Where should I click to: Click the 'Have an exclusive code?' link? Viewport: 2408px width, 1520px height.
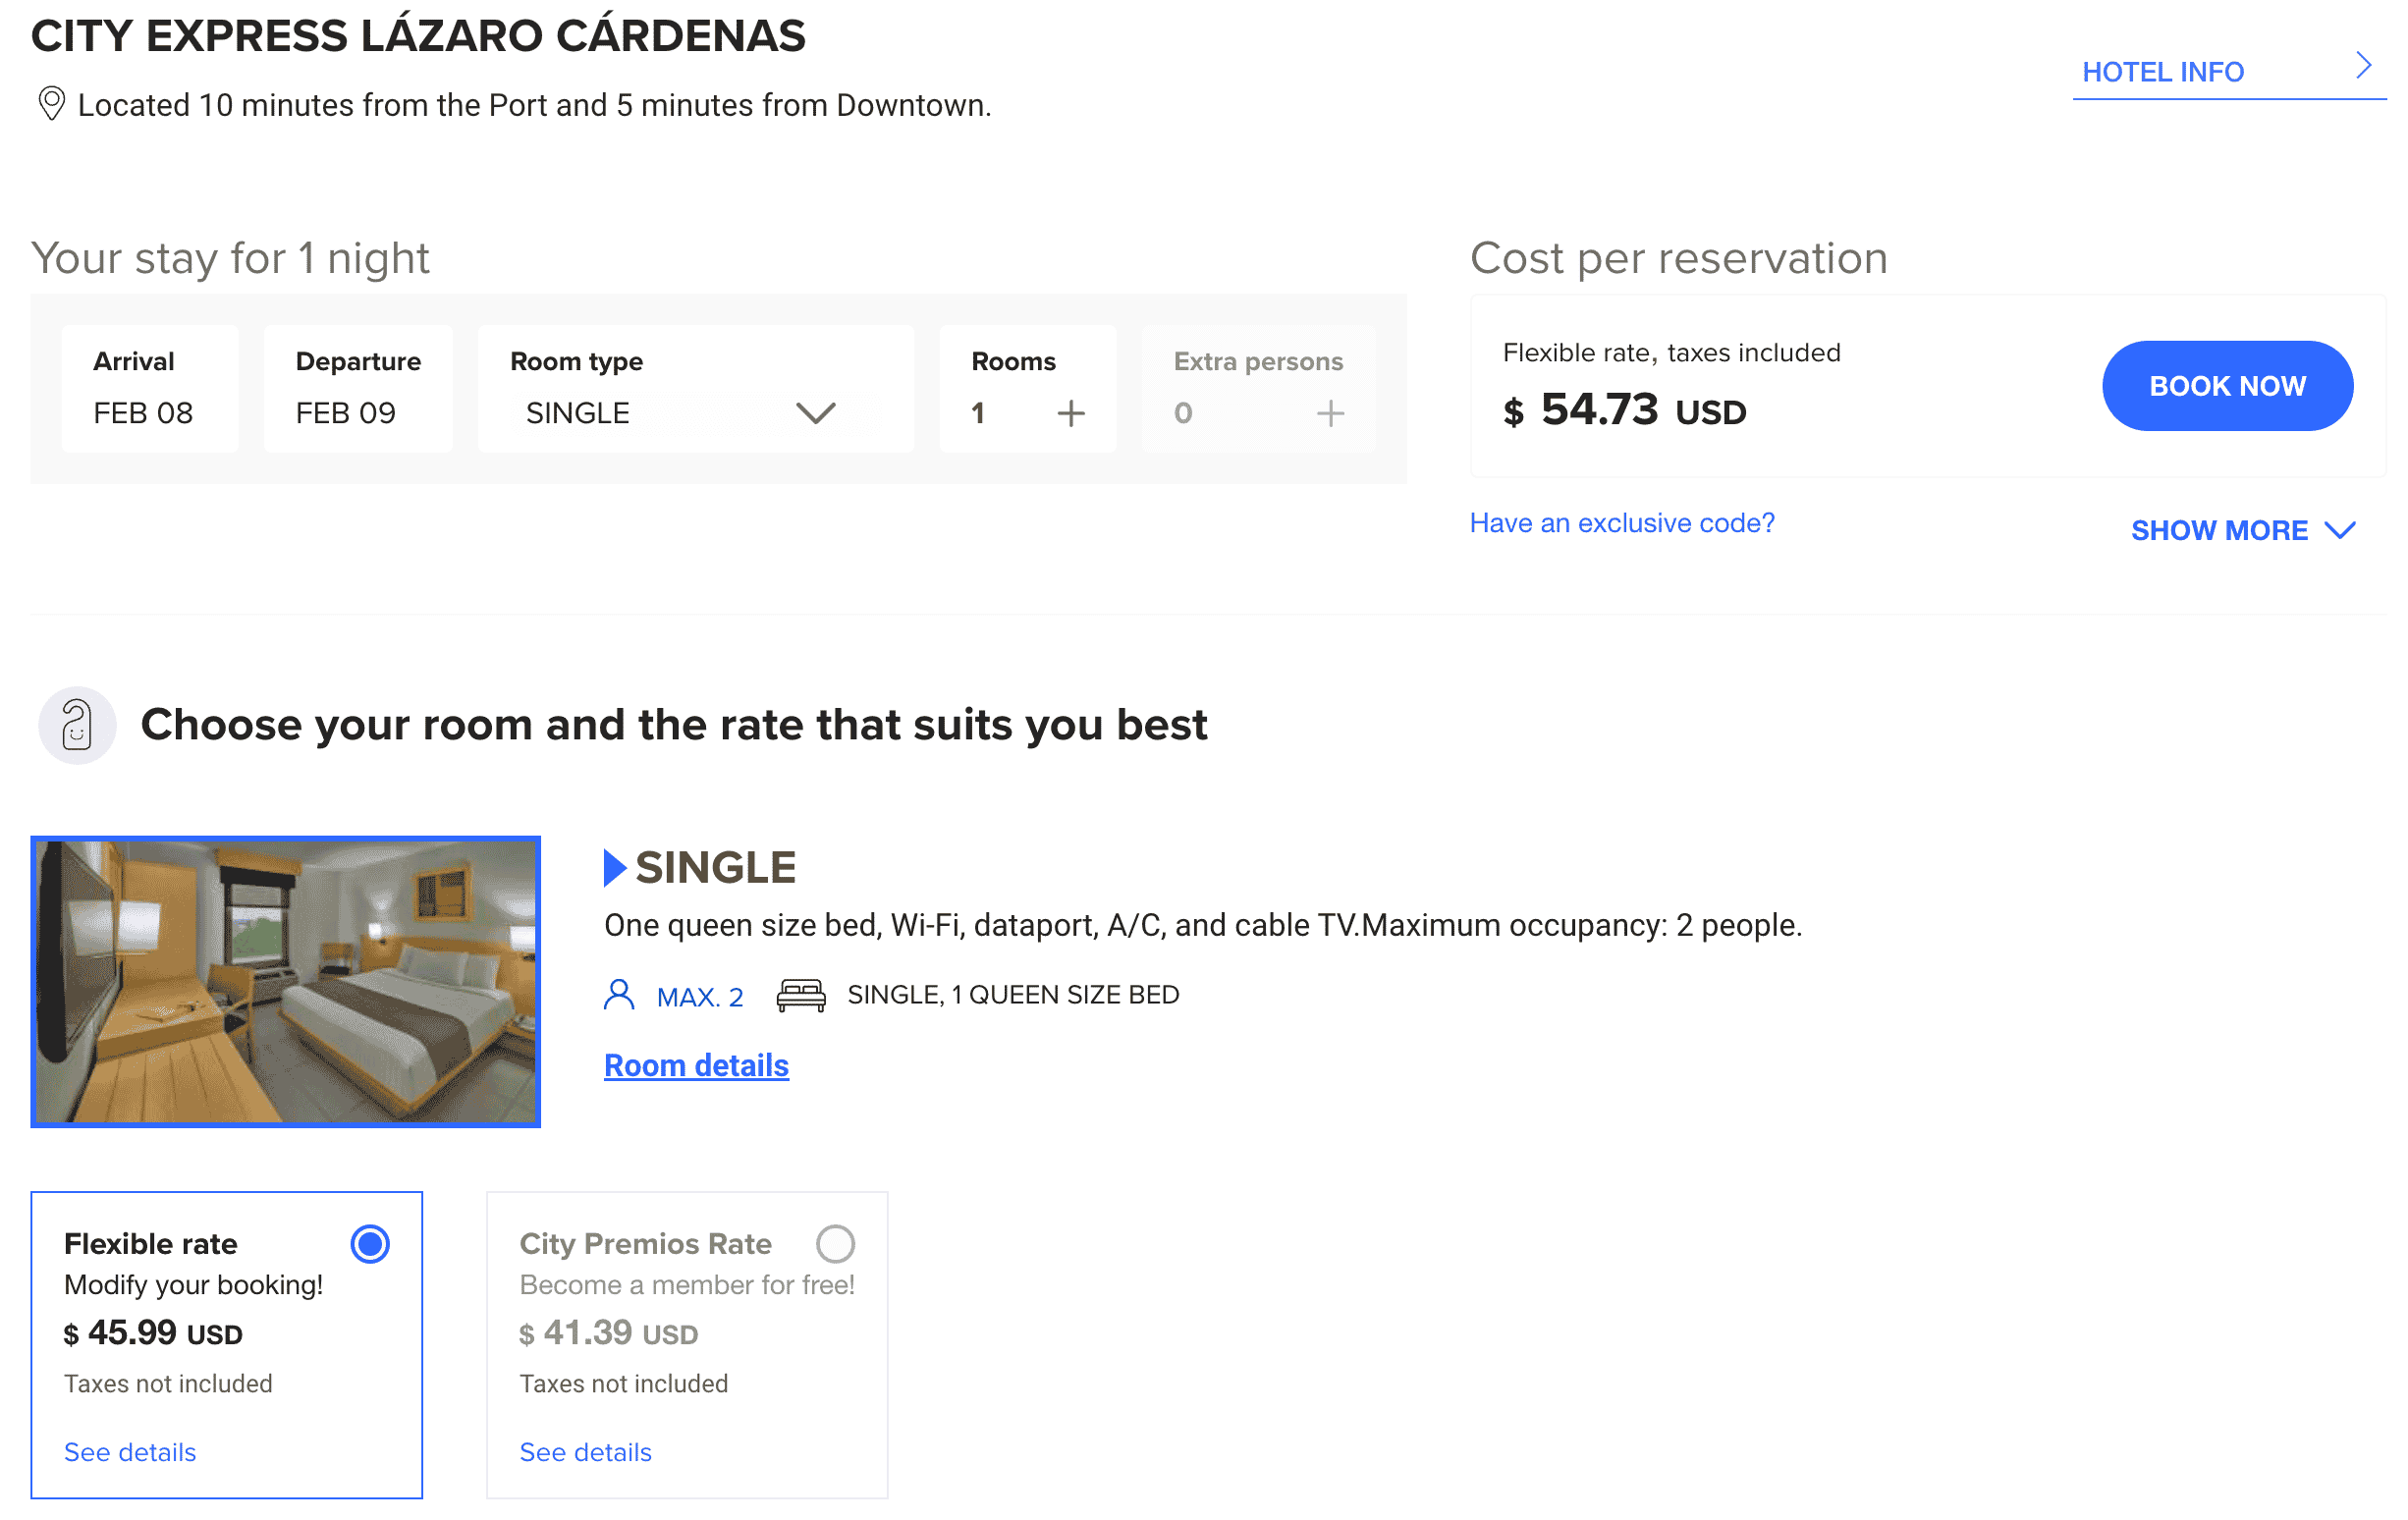[1622, 523]
